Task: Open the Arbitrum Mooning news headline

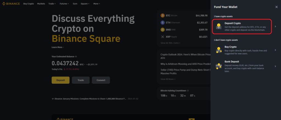Action: (x=185, y=64)
